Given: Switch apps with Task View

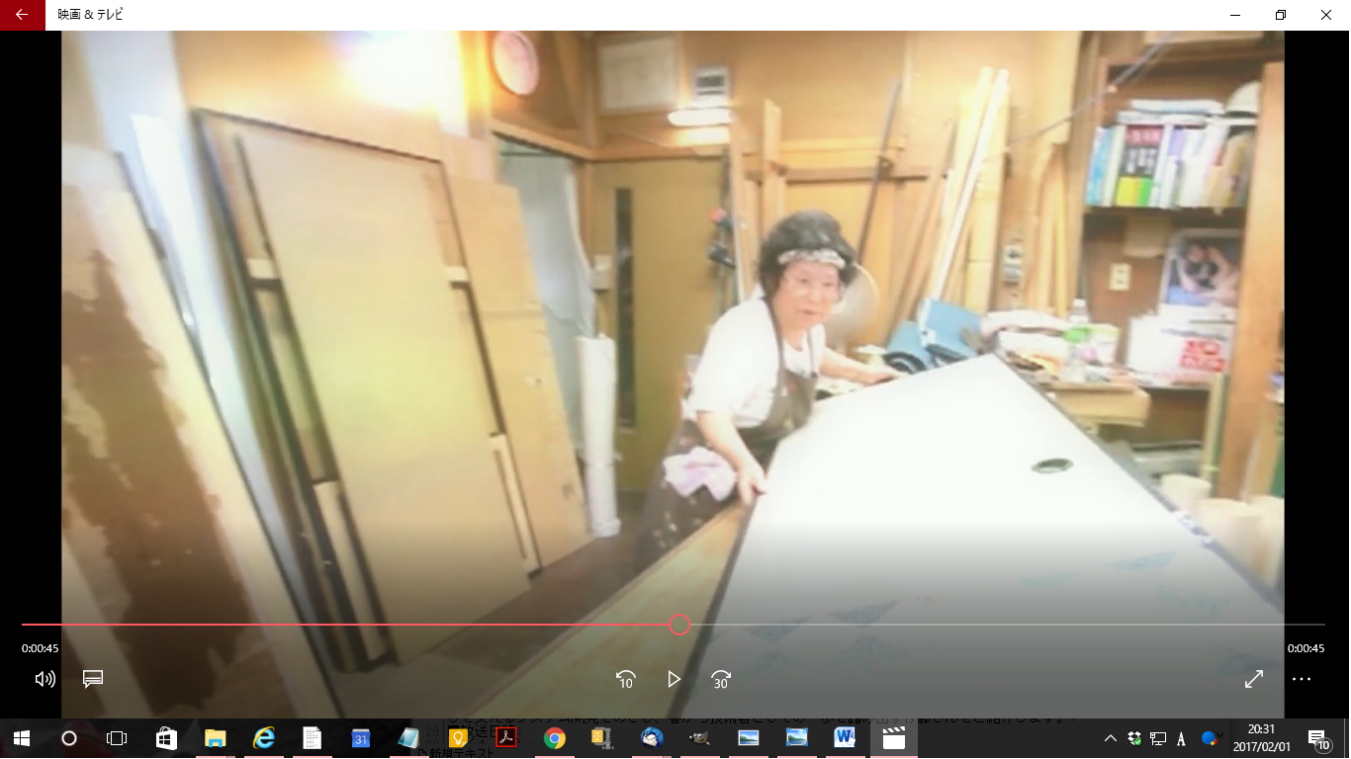Looking at the screenshot, I should point(118,738).
